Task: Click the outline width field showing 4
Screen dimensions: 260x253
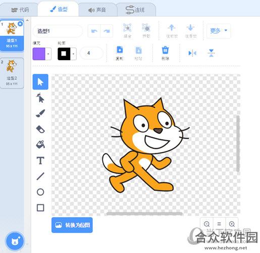Action: 91,53
